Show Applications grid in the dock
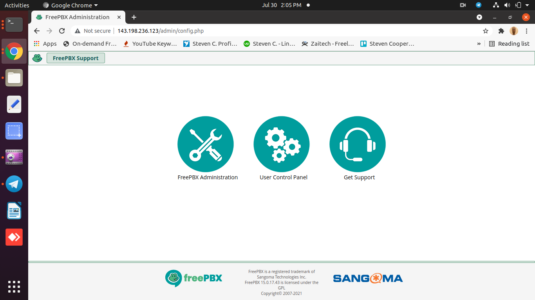Screen dimensions: 535x300 (14, 286)
